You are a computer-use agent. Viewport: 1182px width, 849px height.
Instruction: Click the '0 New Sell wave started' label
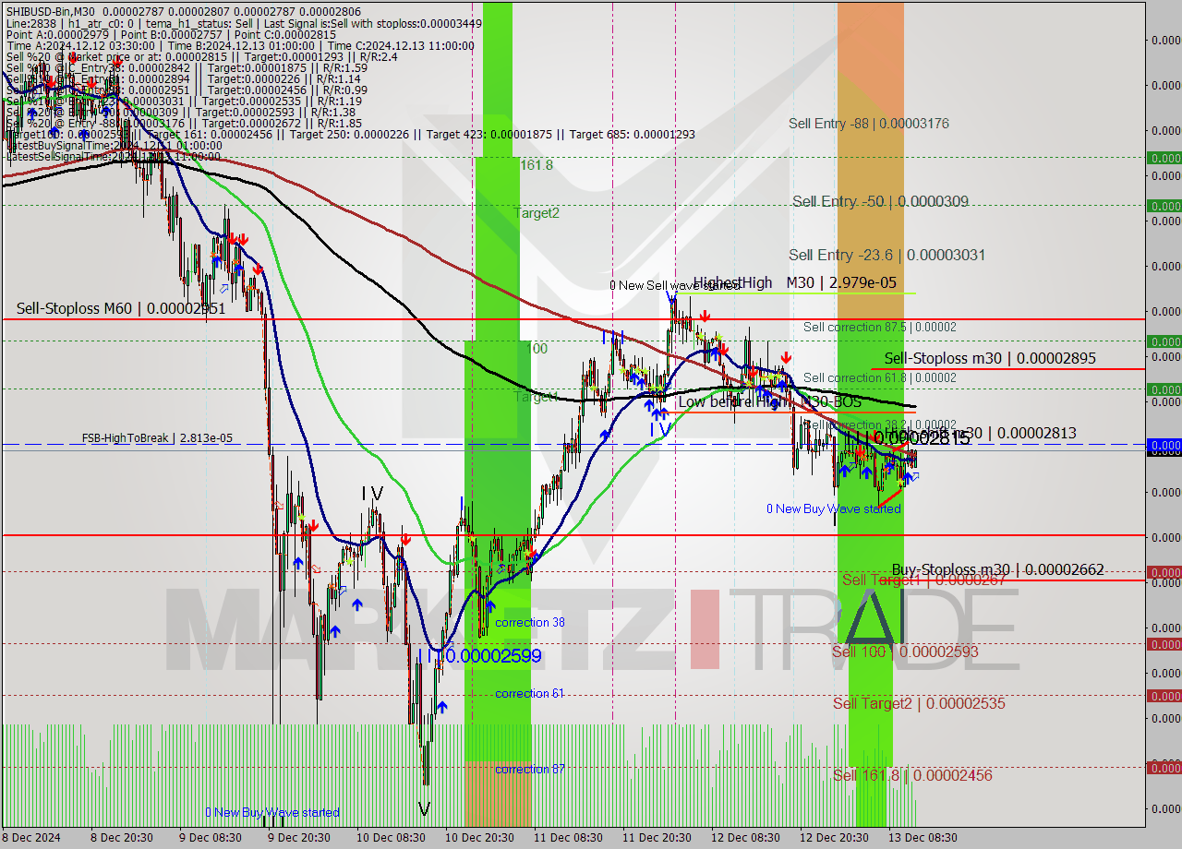674,285
